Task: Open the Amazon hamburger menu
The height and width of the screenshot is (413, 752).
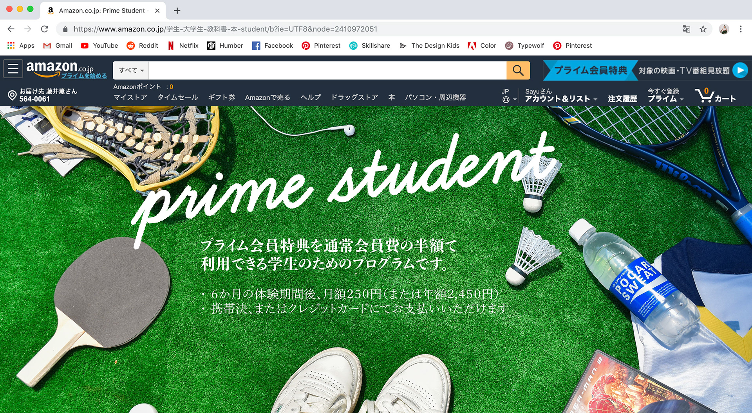Action: [x=13, y=69]
